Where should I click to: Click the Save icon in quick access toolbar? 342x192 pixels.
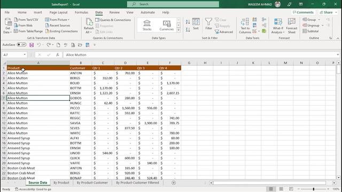coord(32,45)
